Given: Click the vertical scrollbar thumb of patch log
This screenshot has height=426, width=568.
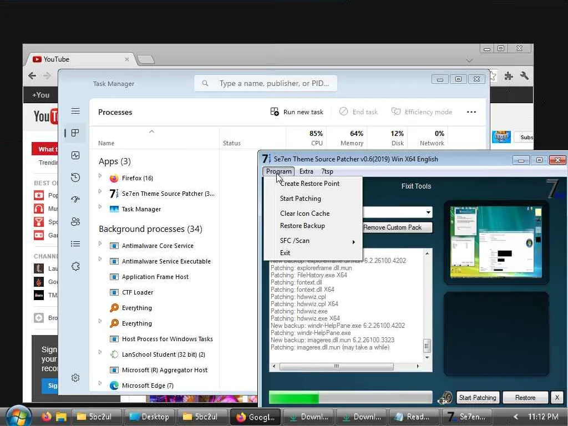Looking at the screenshot, I should tap(427, 346).
